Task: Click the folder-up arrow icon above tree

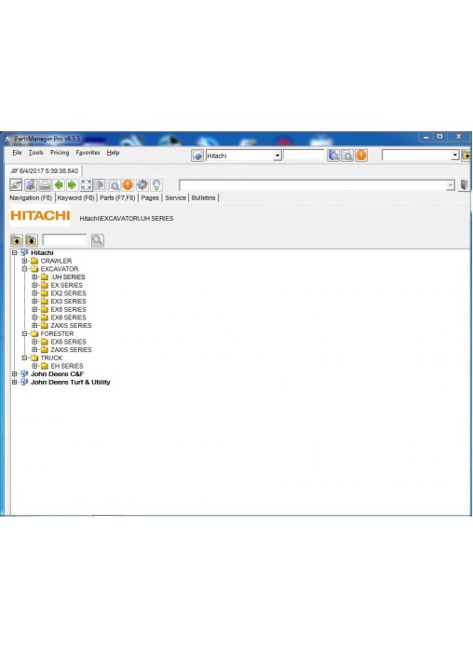Action: 17,240
